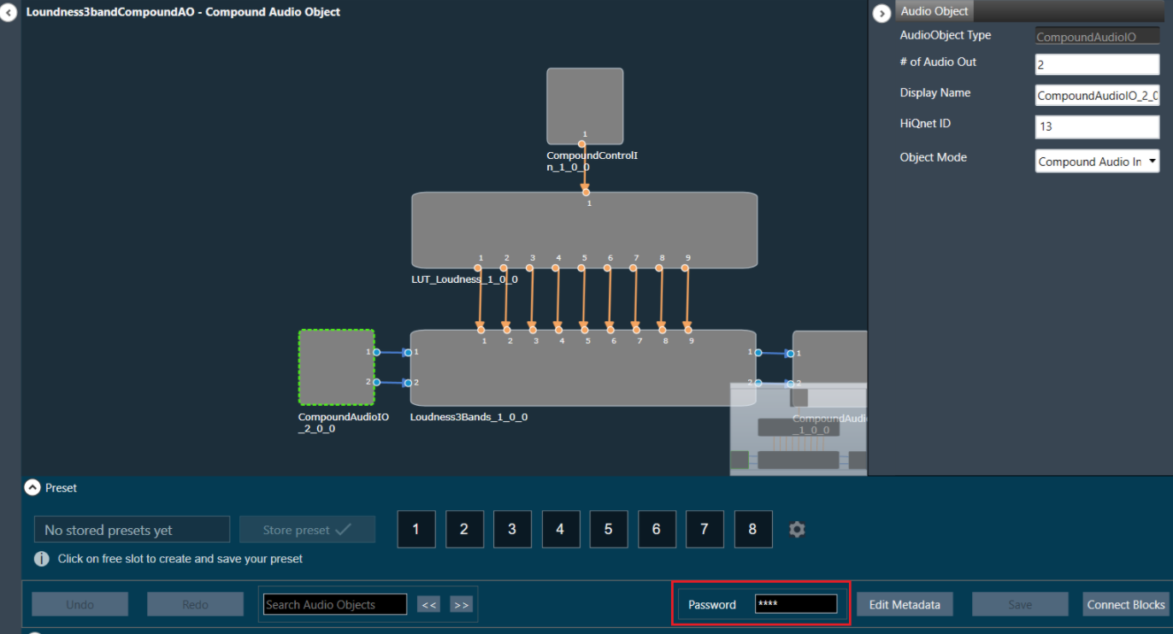Screen dimensions: 1173x634
Task: Select the Audio Object tab
Action: tap(934, 11)
